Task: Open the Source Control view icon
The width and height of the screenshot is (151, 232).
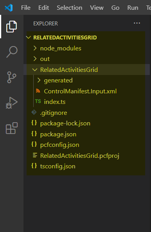Action: 12,77
